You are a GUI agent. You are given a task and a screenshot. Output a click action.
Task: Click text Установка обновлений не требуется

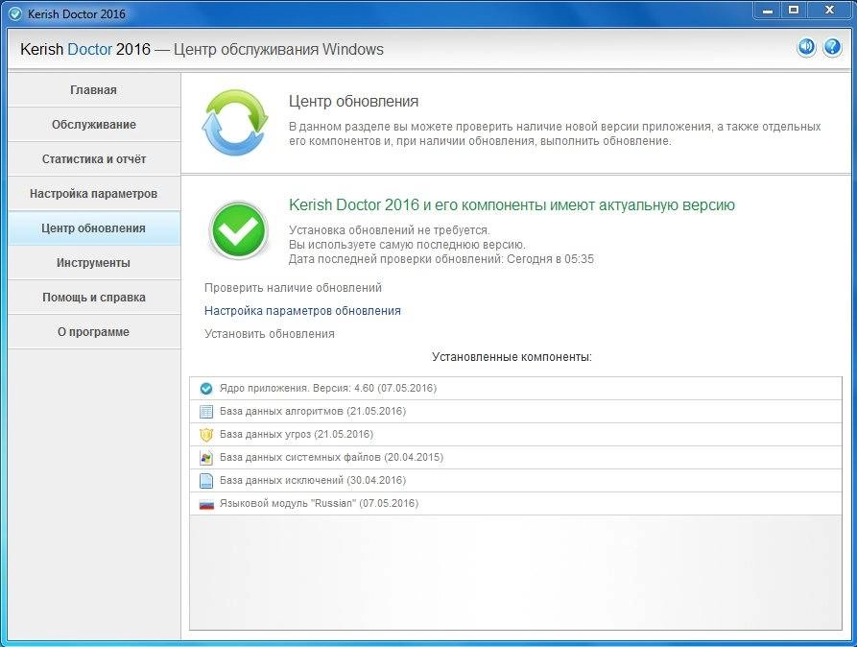tap(389, 230)
